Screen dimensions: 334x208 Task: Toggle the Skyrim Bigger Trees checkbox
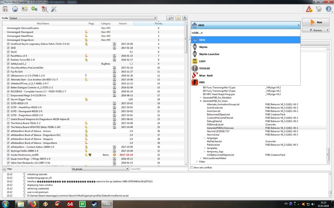pos(8,99)
